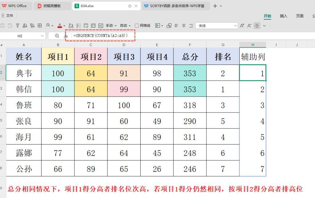Switch to the 页面 ribbon tab
Viewport: 315px width, 198px height.
point(300,16)
